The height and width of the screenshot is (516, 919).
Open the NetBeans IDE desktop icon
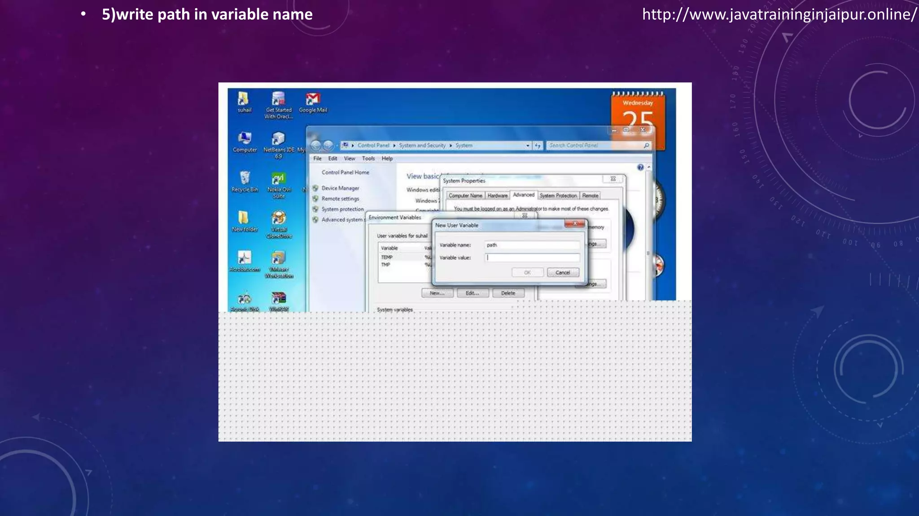(278, 139)
